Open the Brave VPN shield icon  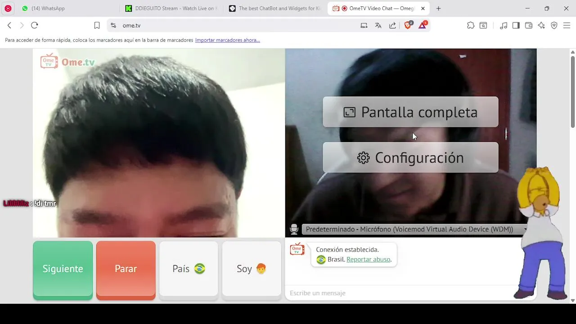[x=554, y=26]
